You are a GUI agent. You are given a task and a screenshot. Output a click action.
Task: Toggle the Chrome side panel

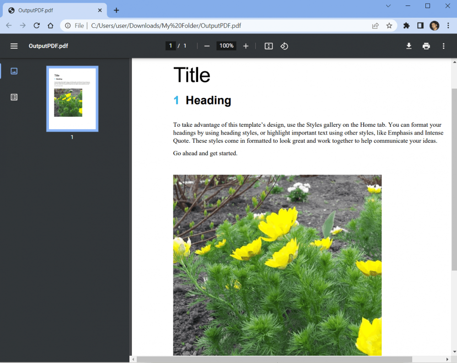[x=420, y=26]
